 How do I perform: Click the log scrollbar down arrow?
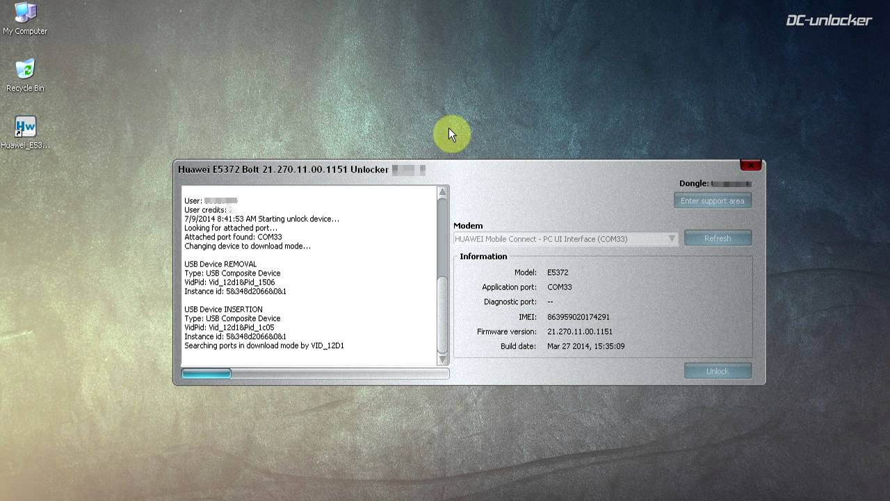click(442, 359)
